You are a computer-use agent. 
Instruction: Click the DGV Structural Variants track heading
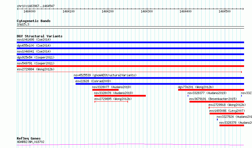point(40,36)
